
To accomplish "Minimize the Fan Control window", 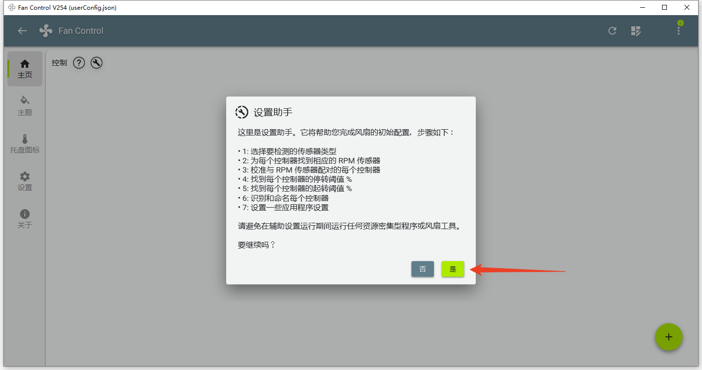I will coord(642,7).
